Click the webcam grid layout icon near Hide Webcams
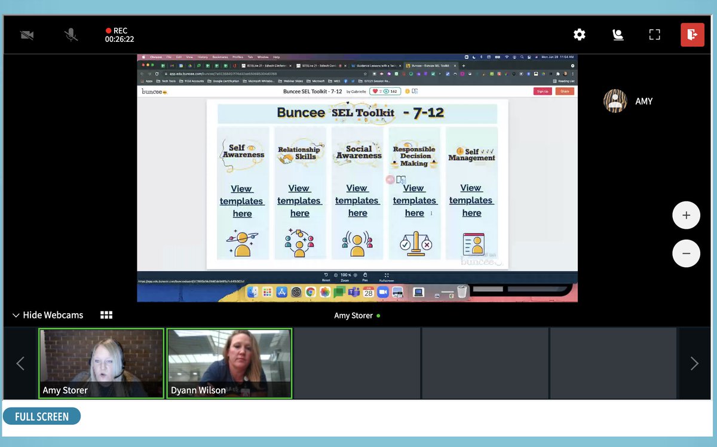Viewport: 717px width, 447px height. (x=106, y=315)
